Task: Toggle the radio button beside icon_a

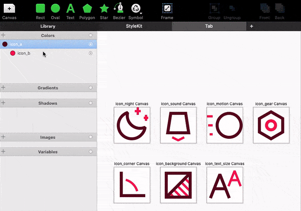Action: tap(91, 44)
